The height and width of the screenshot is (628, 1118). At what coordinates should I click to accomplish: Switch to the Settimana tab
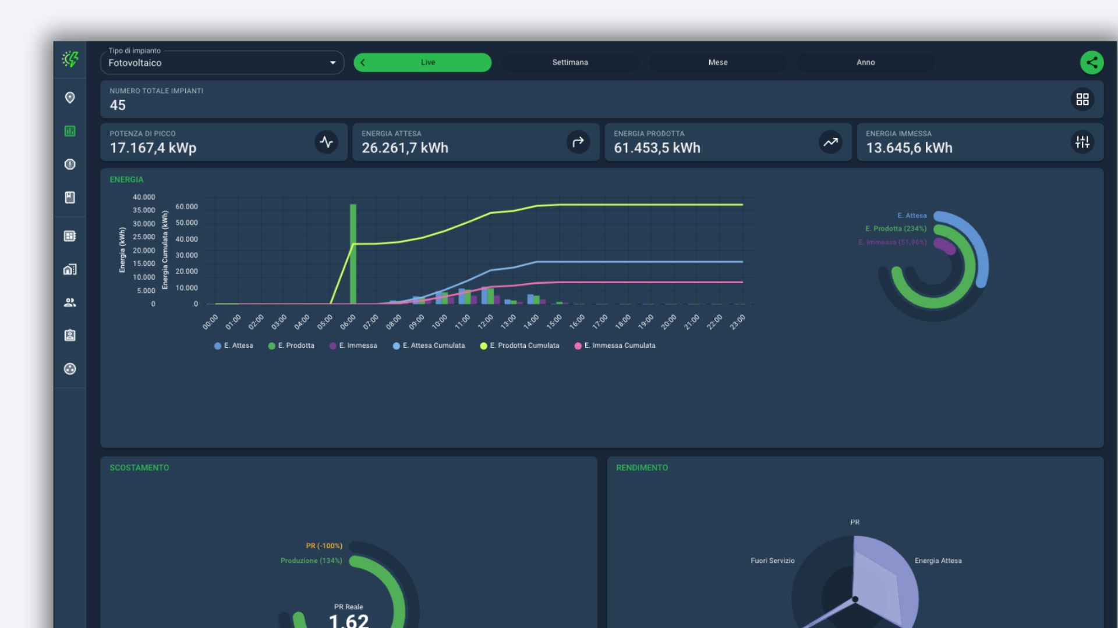click(x=569, y=62)
